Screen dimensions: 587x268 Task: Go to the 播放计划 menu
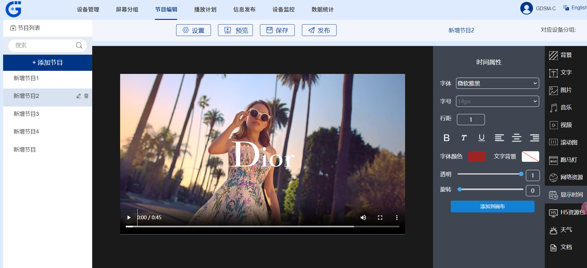[205, 10]
